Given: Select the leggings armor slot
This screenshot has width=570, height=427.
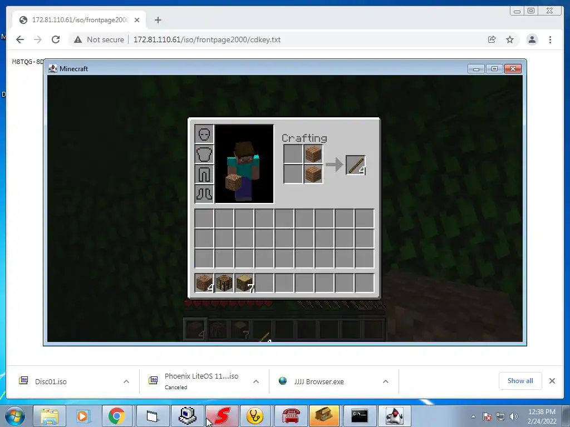Looking at the screenshot, I should [x=204, y=174].
